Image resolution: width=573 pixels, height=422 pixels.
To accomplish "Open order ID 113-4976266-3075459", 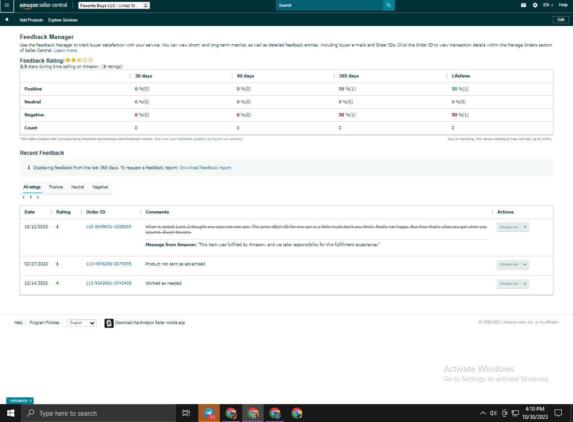I will point(109,264).
